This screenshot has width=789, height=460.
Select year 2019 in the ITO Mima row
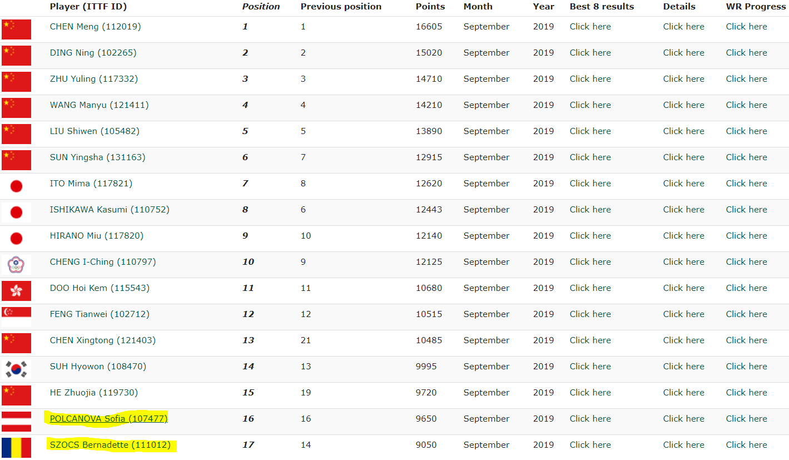pos(543,184)
